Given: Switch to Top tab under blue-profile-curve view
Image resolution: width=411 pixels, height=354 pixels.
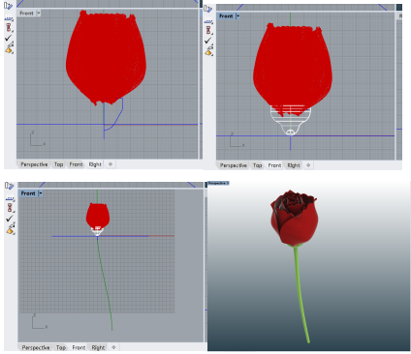Looking at the screenshot, I should point(58,164).
